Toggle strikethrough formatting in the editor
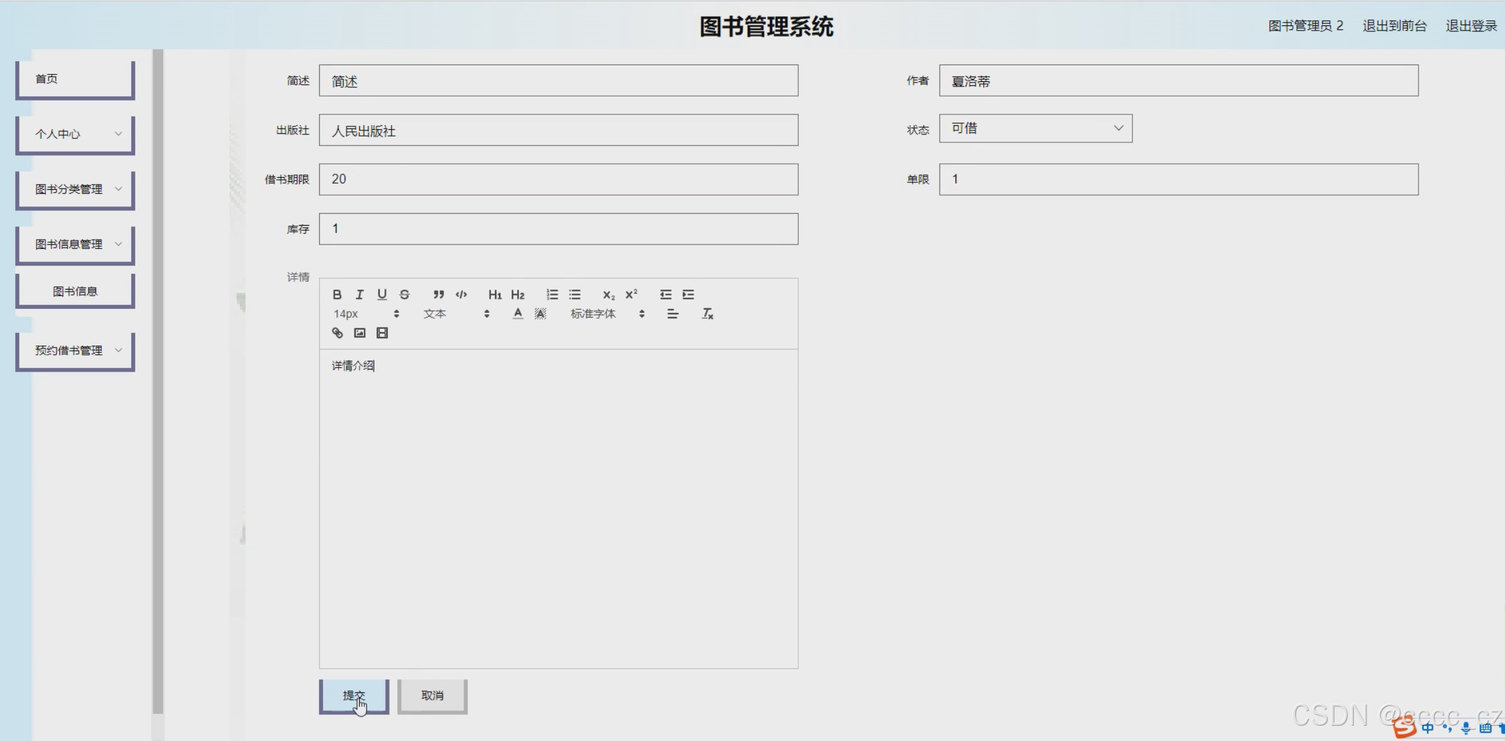This screenshot has width=1505, height=741. click(x=404, y=294)
